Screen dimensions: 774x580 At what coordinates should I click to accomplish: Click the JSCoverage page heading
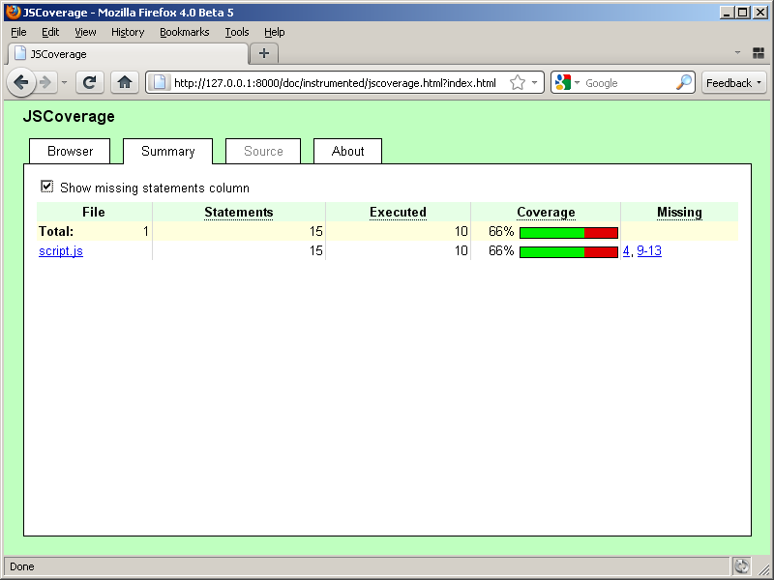(x=69, y=116)
